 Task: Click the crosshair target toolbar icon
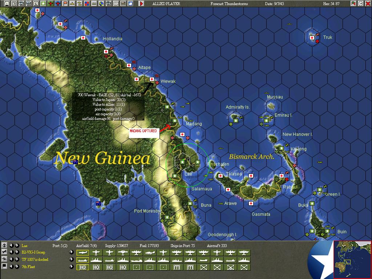click(108, 4)
